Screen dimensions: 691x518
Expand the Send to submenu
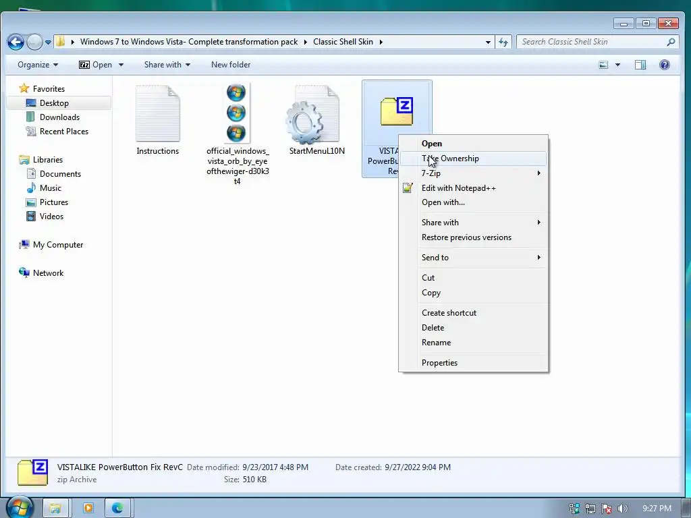[x=473, y=258]
